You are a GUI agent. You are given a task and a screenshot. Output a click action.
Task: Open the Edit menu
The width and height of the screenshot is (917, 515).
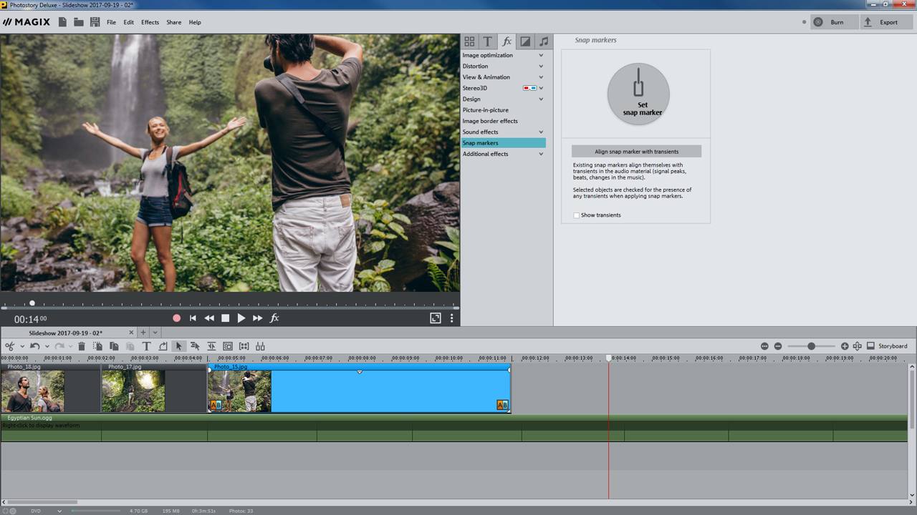pyautogui.click(x=128, y=22)
